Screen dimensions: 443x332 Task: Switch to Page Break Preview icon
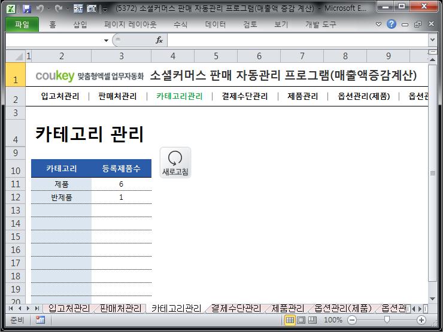pyautogui.click(x=312, y=320)
